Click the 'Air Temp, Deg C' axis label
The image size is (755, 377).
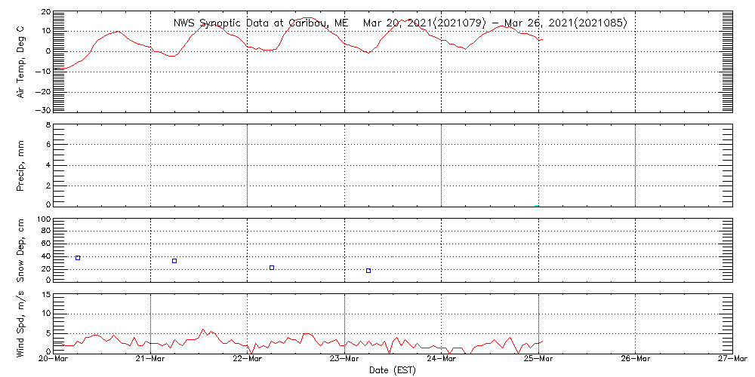(x=21, y=62)
